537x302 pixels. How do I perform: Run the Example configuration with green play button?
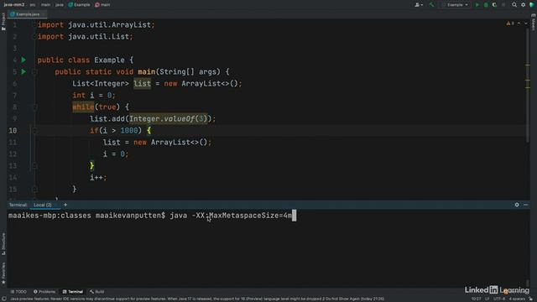(477, 5)
